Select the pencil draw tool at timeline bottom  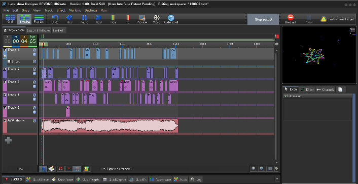tap(52, 169)
